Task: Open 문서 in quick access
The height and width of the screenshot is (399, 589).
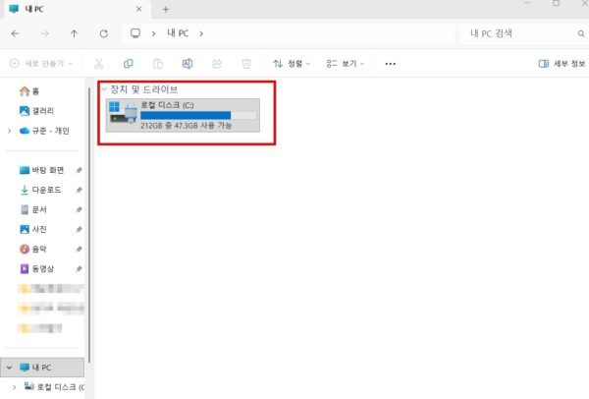Action: tap(33, 209)
